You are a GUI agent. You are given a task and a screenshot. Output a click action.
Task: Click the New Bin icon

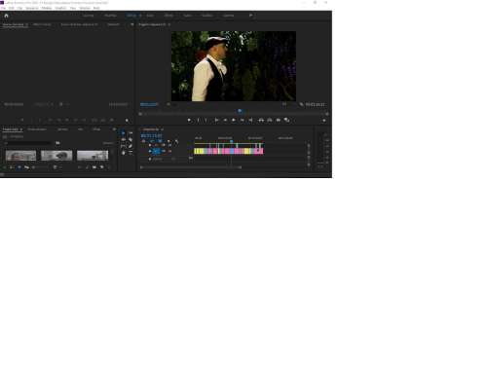(x=94, y=167)
